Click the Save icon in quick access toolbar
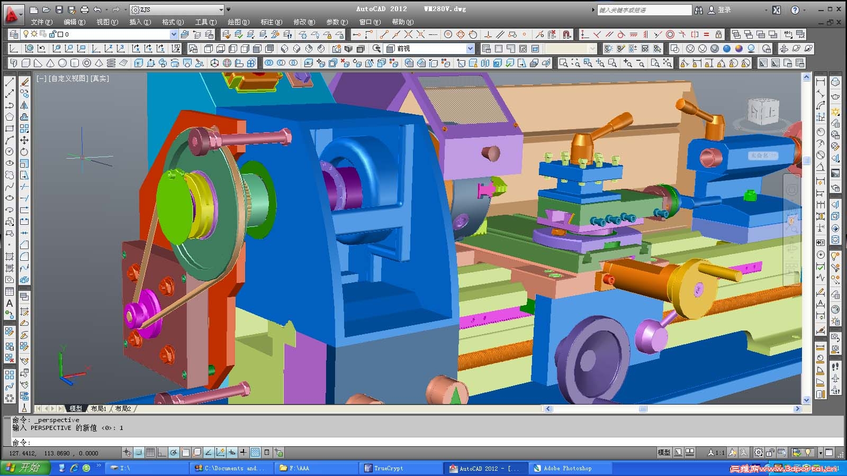The width and height of the screenshot is (847, 476). point(59,10)
